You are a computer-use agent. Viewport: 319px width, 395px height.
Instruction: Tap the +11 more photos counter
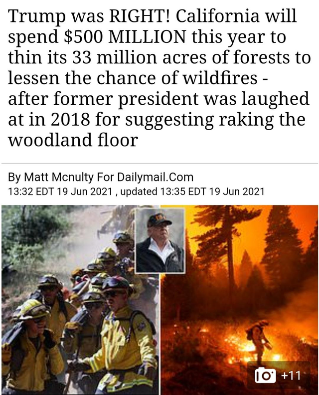[x=291, y=376]
